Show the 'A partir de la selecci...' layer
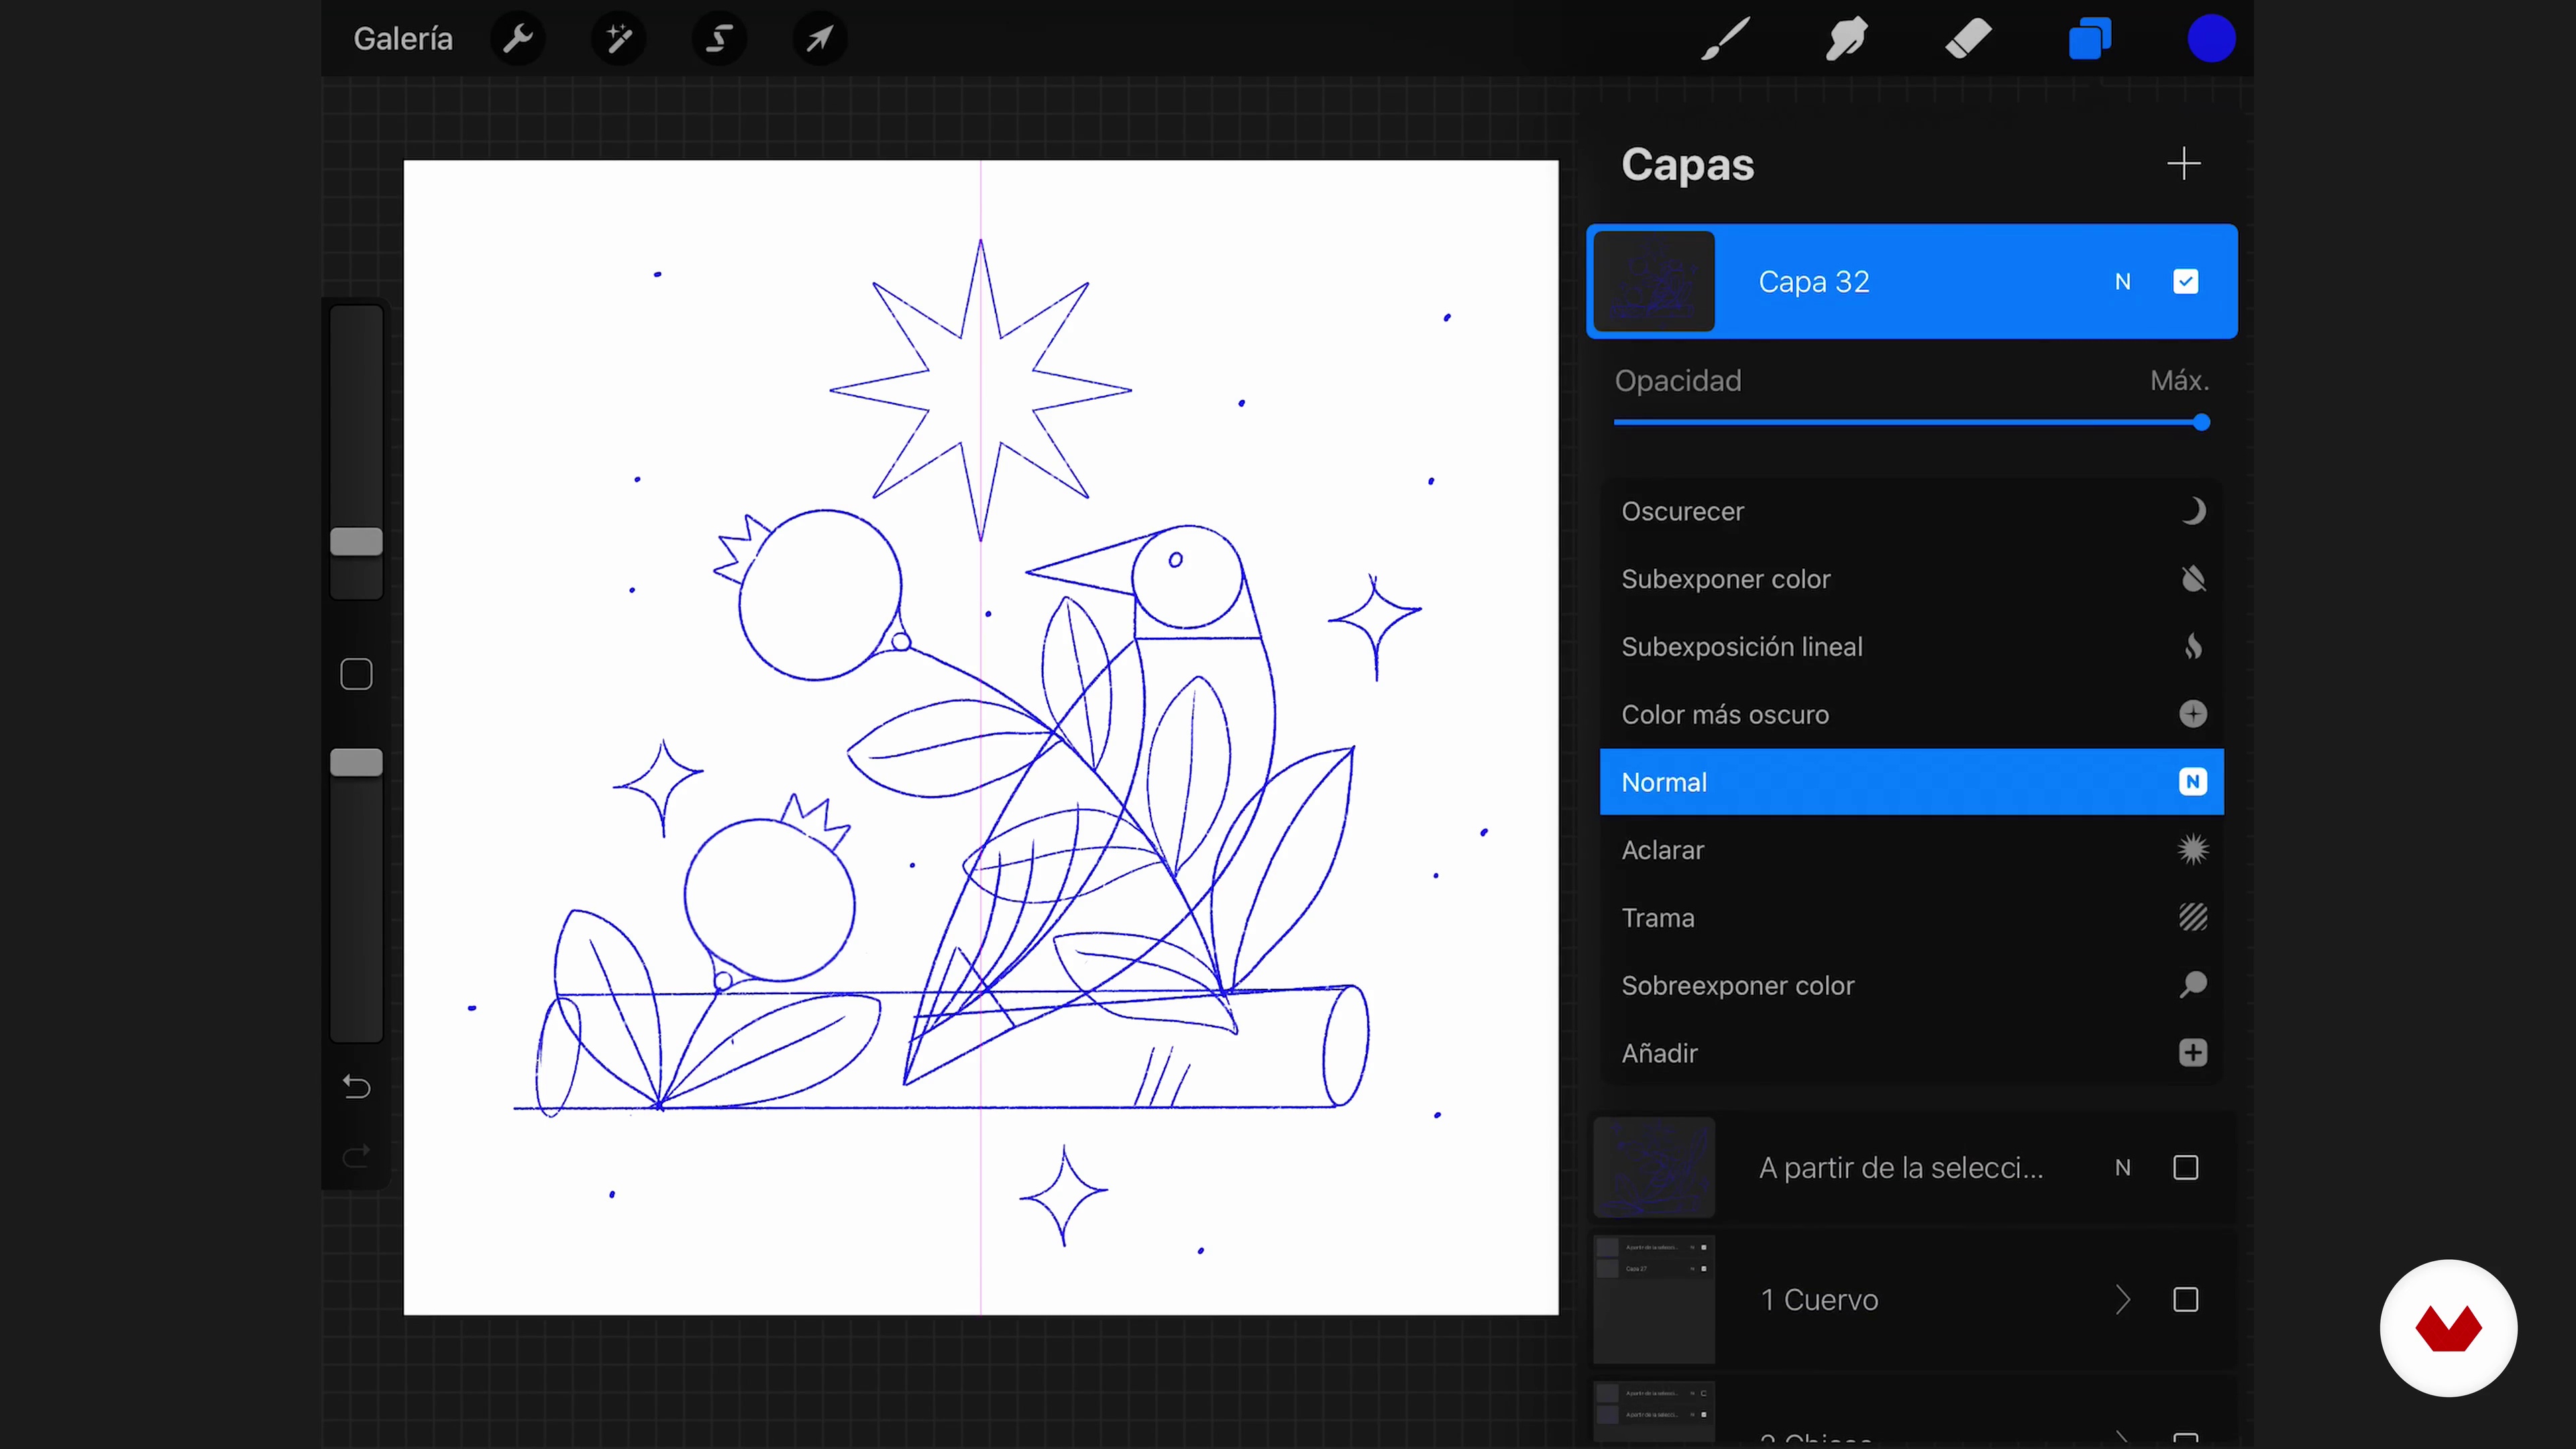Screen dimensions: 2576x1449 (x=2186, y=1168)
